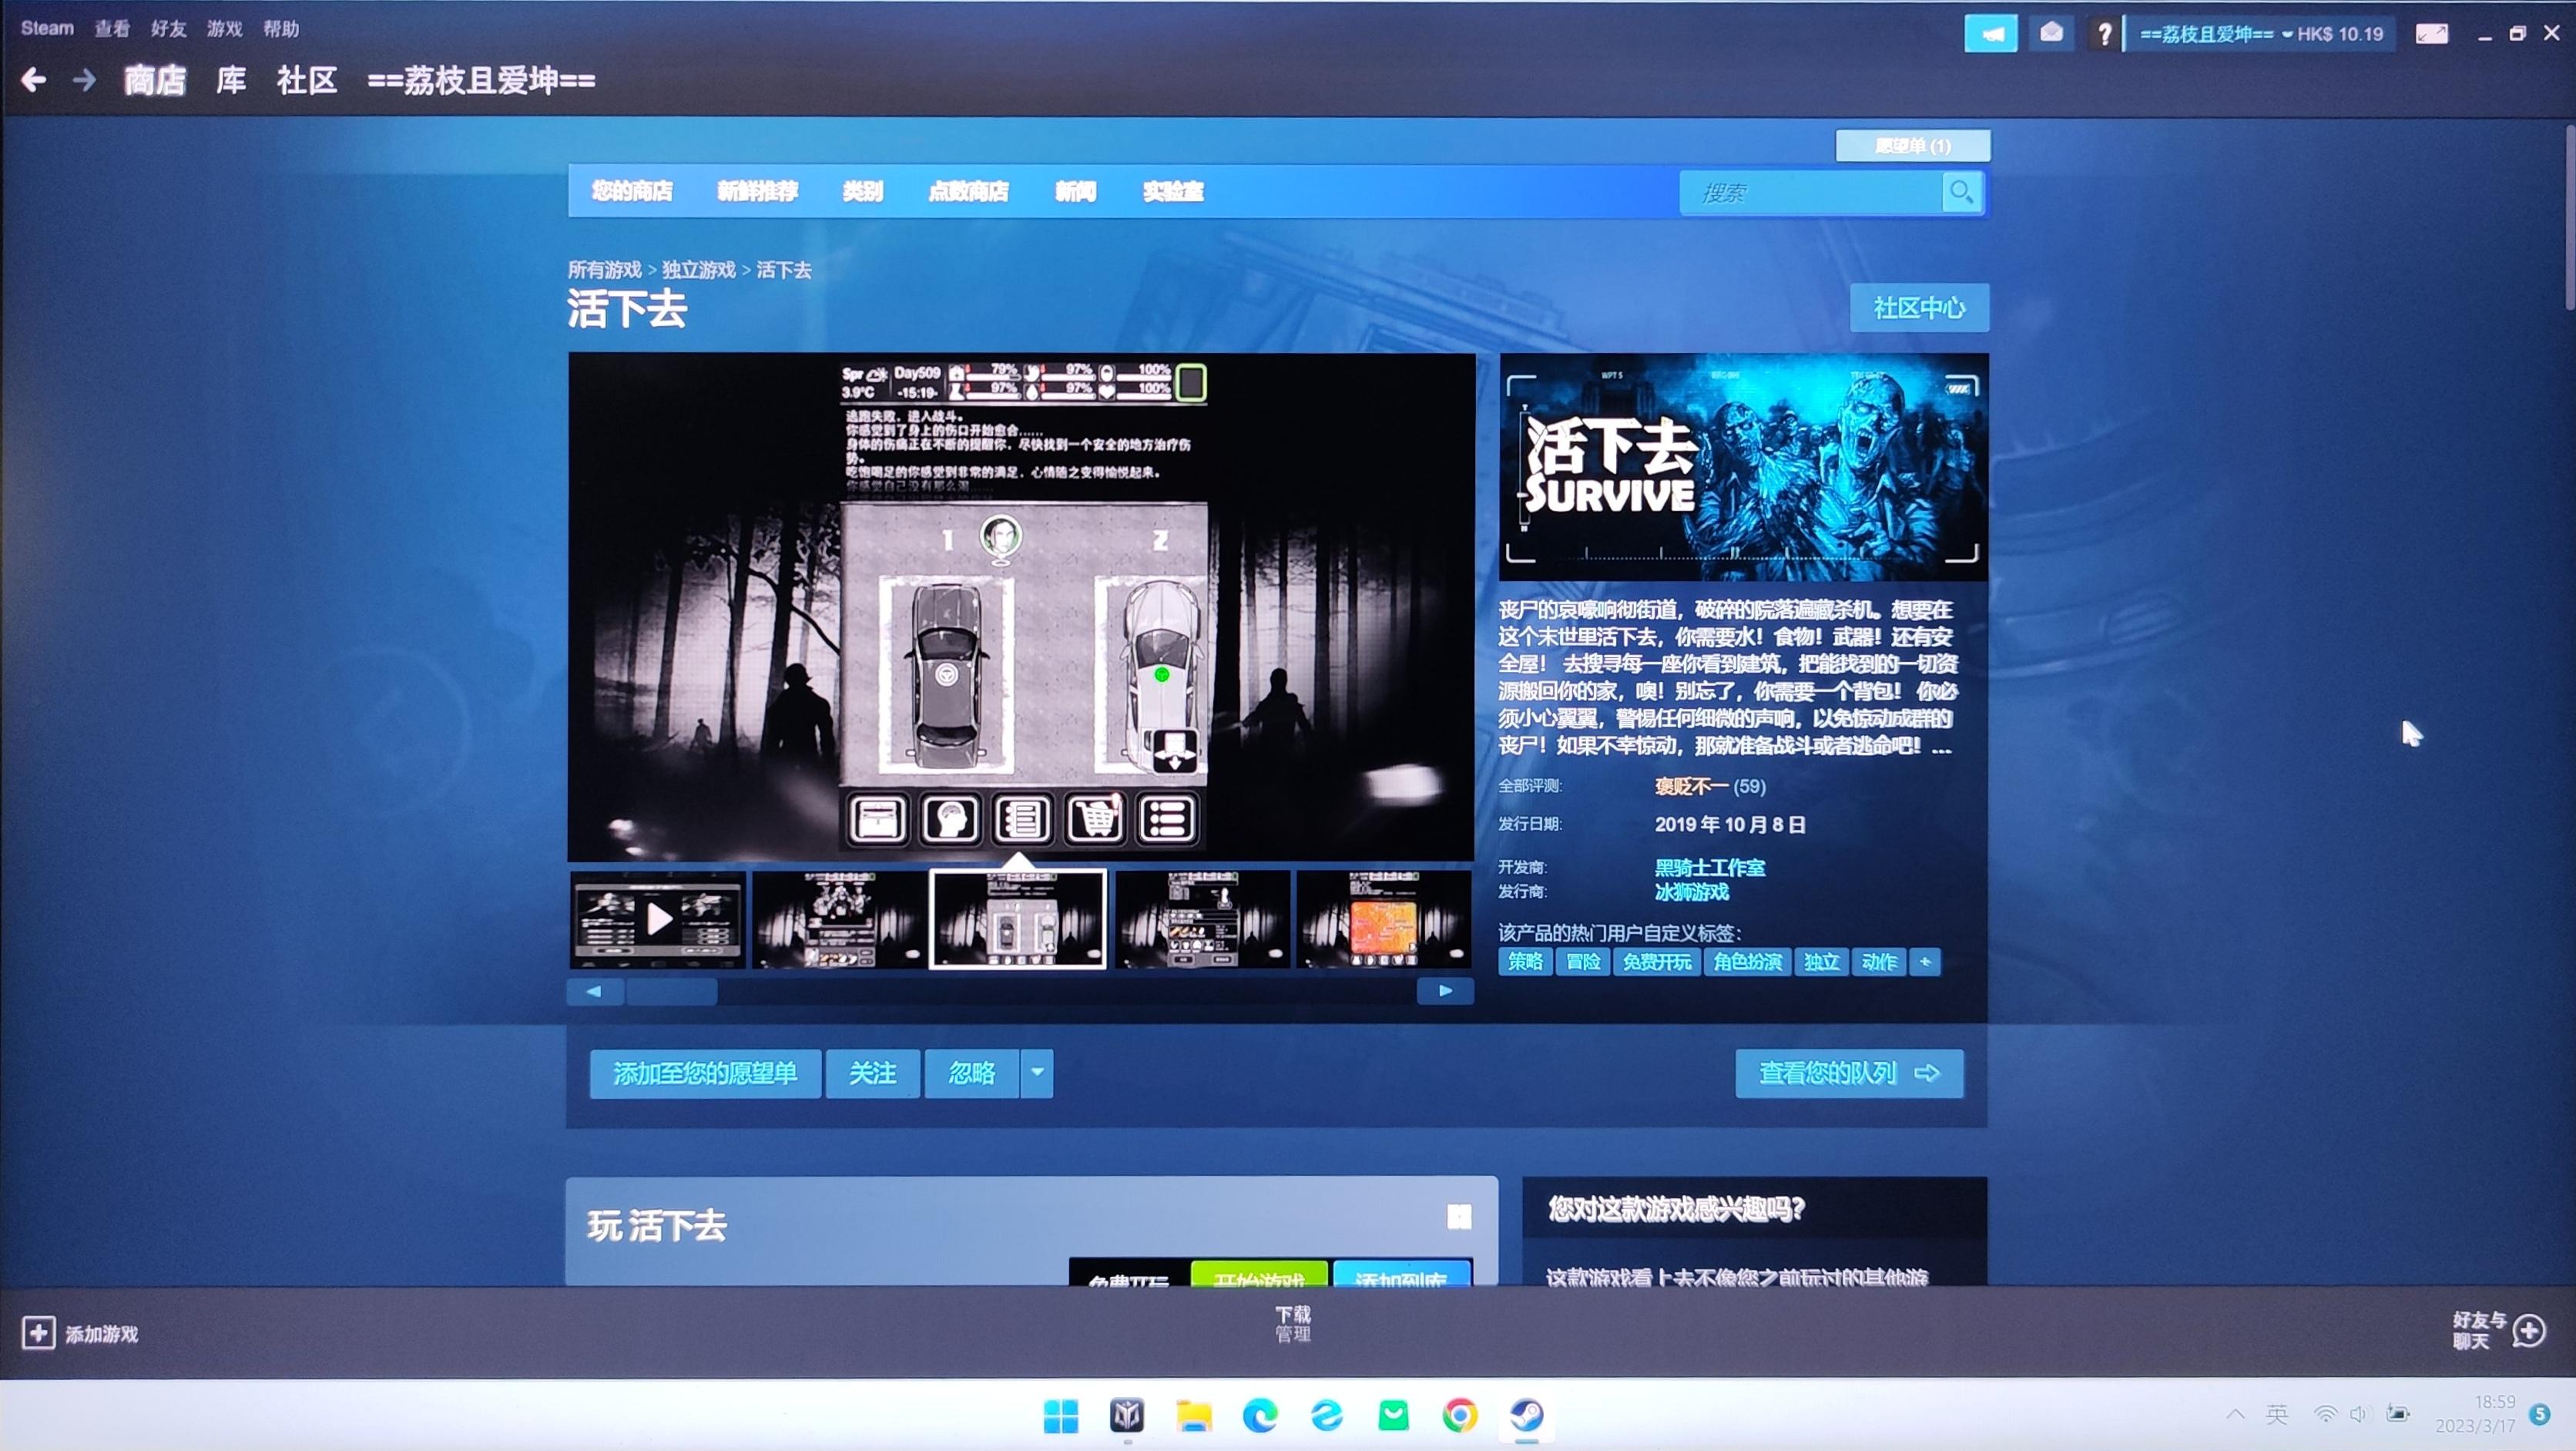Open volume speaker tray icon

2359,1414
